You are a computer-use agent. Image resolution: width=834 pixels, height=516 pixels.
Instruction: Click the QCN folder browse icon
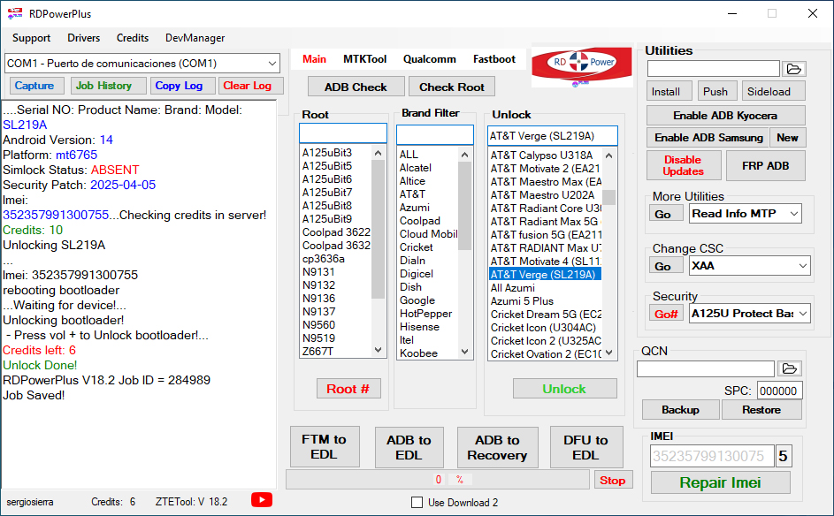[790, 368]
